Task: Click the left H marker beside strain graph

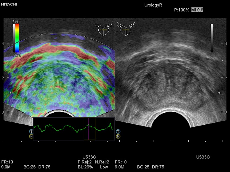Action: [31, 136]
